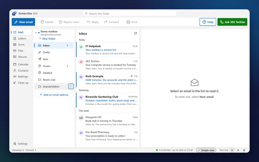Screen dimensions: 259x162
Task: Click the IH avatar for IT Helpdesk
Action: [81, 47]
